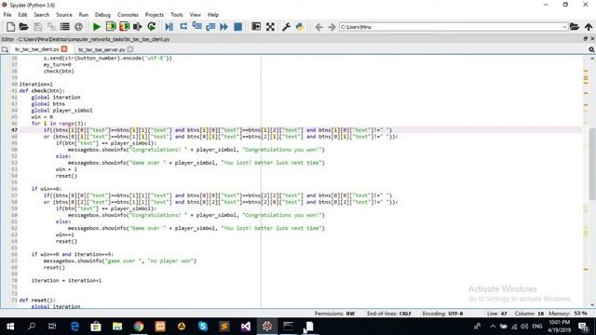Go back with left arrow icon
The width and height of the screenshot is (596, 335).
click(x=318, y=27)
